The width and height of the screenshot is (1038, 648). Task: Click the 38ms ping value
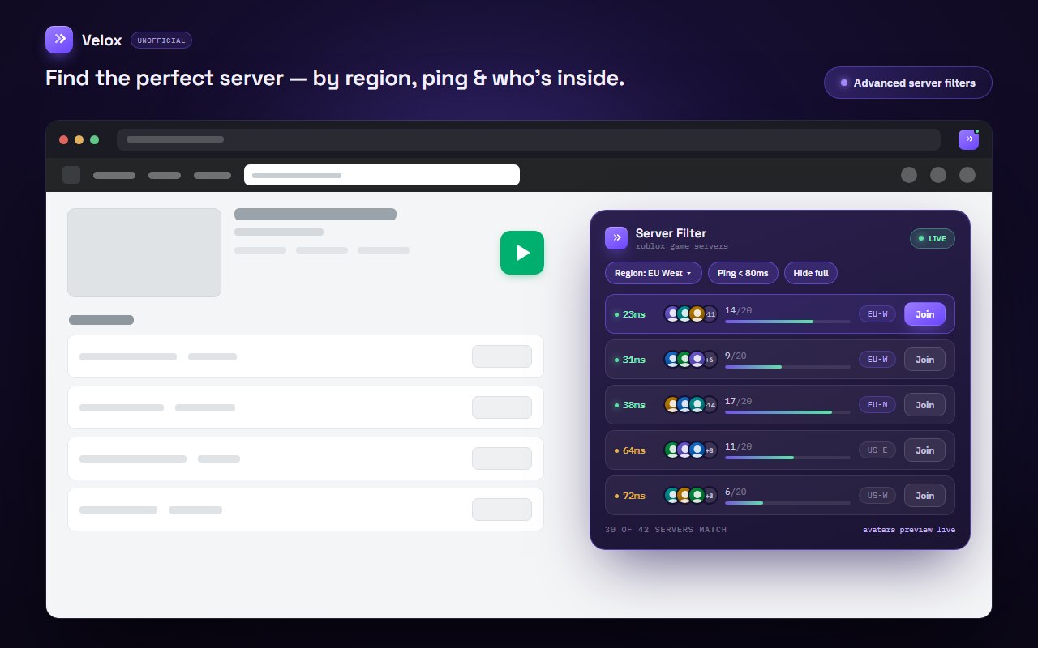tap(634, 405)
